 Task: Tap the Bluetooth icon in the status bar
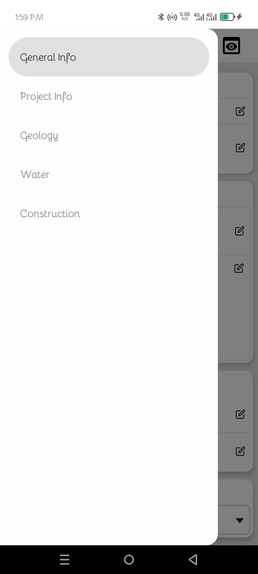(161, 17)
